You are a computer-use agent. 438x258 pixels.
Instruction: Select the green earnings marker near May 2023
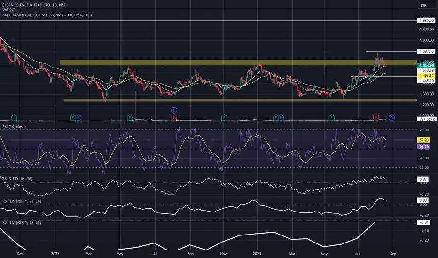pyautogui.click(x=130, y=118)
